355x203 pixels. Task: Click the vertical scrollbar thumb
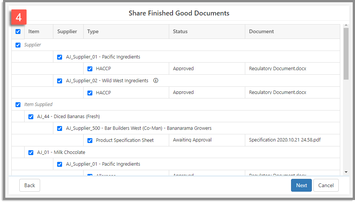click(x=346, y=54)
